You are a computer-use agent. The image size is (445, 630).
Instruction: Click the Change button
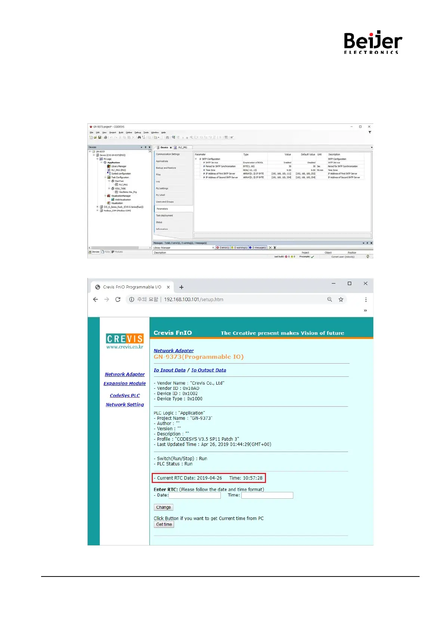(164, 507)
